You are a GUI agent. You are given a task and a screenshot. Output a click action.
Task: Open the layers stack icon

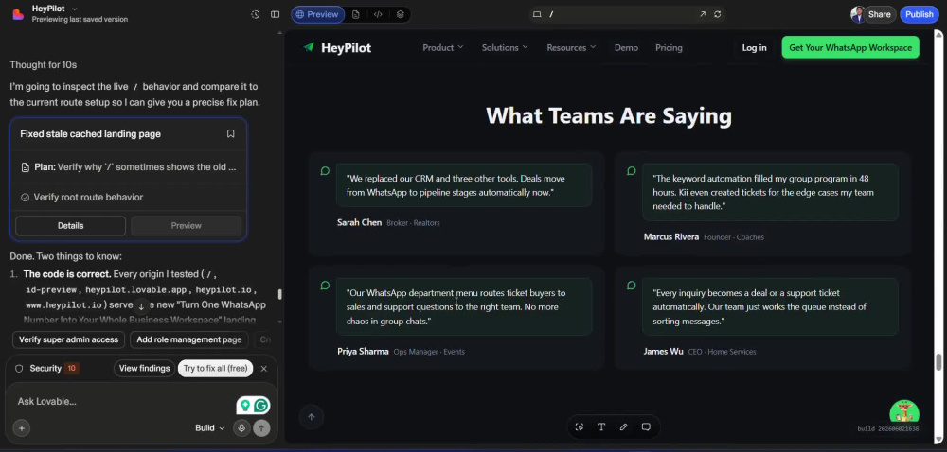coord(400,14)
